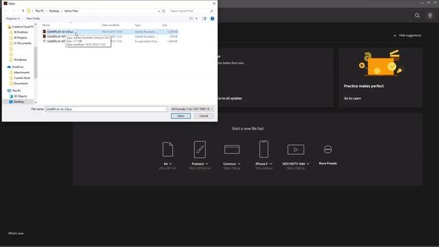Follow the Go to Learn link
This screenshot has height=247, width=439.
coord(352,98)
